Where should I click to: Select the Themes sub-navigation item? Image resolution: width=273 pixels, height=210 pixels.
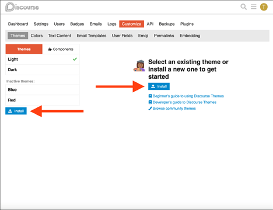coord(18,36)
